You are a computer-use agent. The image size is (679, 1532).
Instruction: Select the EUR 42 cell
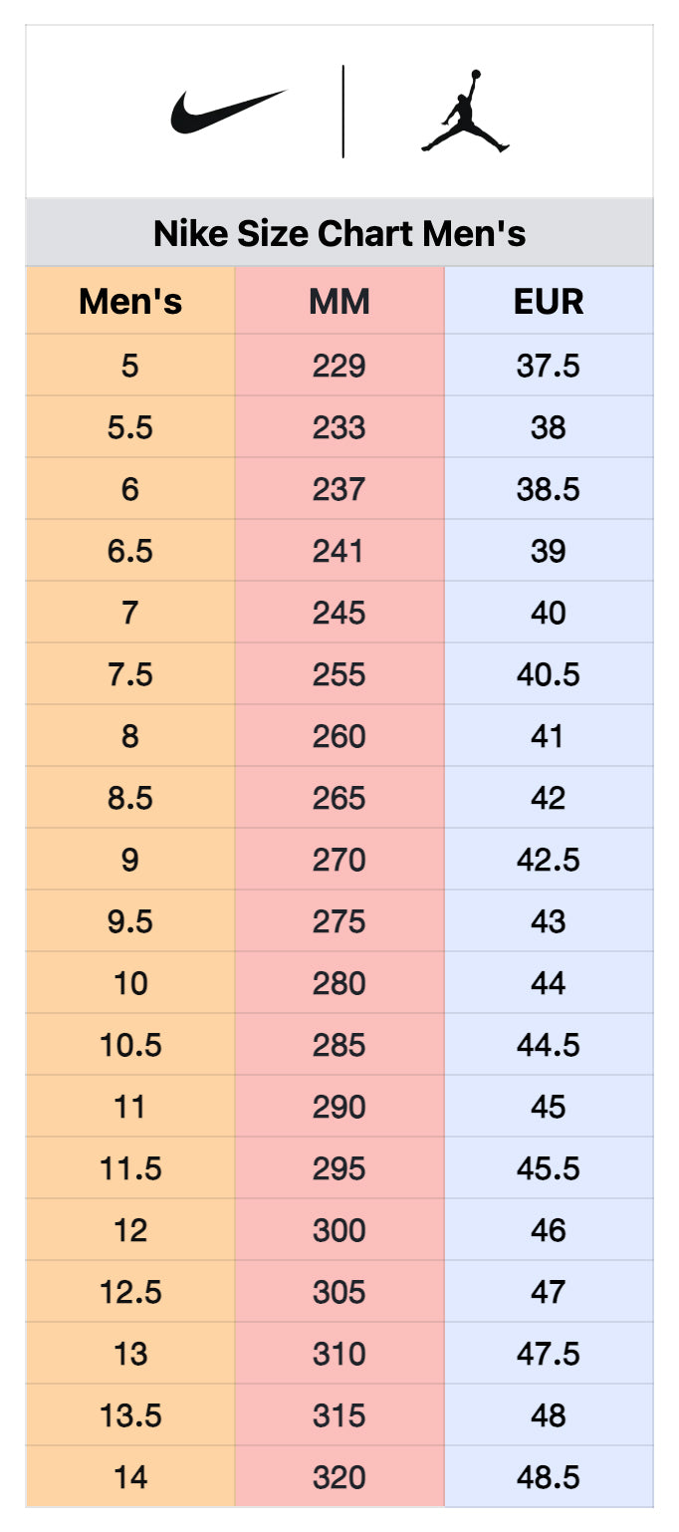[x=549, y=798]
